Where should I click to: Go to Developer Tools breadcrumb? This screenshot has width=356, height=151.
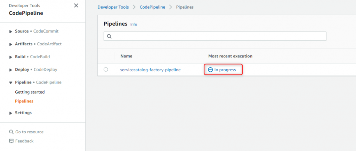(x=113, y=7)
